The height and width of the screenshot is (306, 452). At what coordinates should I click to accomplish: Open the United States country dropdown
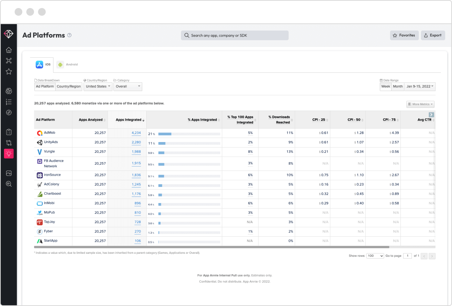pyautogui.click(x=98, y=87)
